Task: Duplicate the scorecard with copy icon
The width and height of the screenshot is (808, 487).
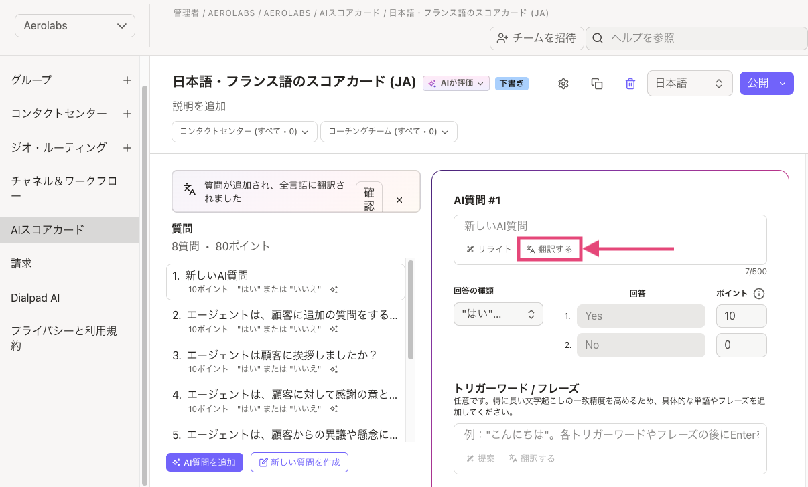Action: (597, 84)
